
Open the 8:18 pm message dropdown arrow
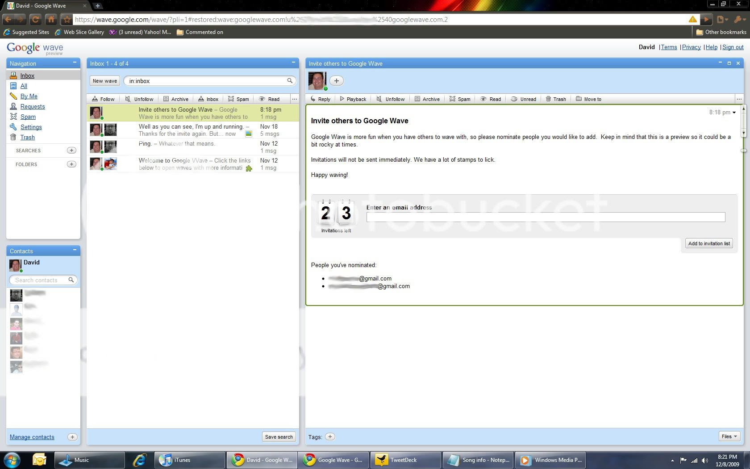[734, 113]
